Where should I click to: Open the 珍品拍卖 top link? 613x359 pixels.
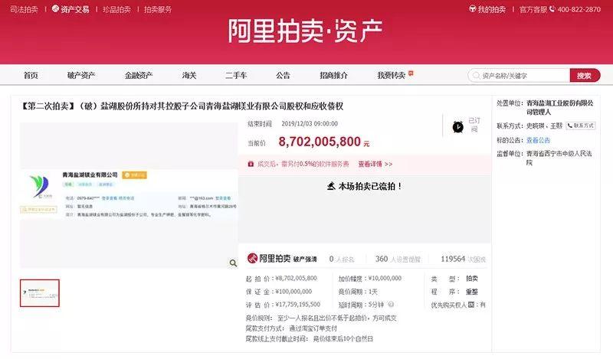(116, 9)
